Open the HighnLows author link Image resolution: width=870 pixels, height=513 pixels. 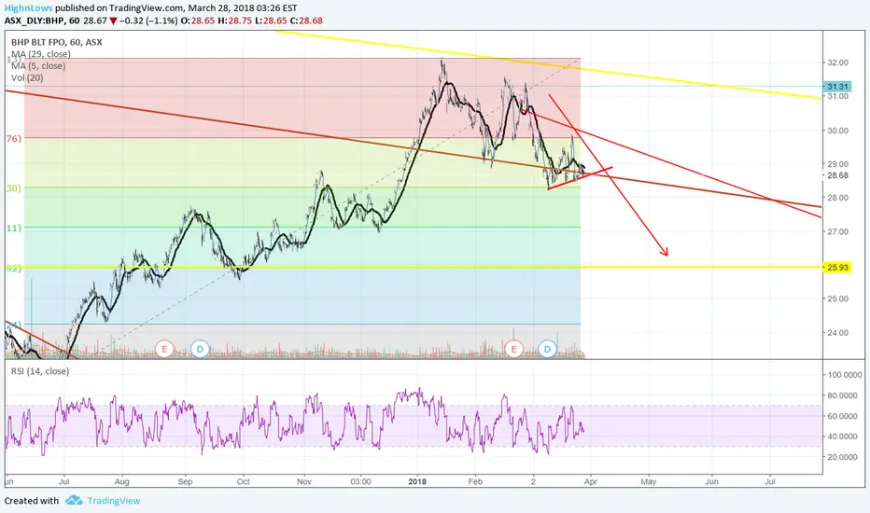click(x=28, y=7)
